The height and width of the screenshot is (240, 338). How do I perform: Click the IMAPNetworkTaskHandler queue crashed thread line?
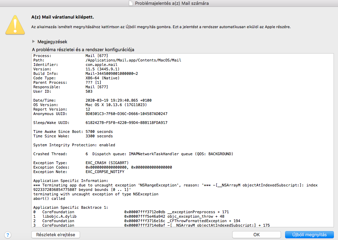tap(133, 154)
